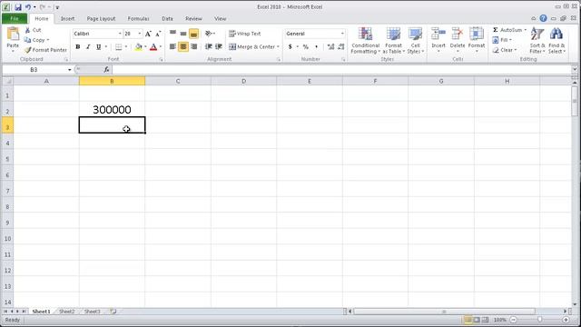Open the File tab
581x327 pixels.
[x=15, y=18]
